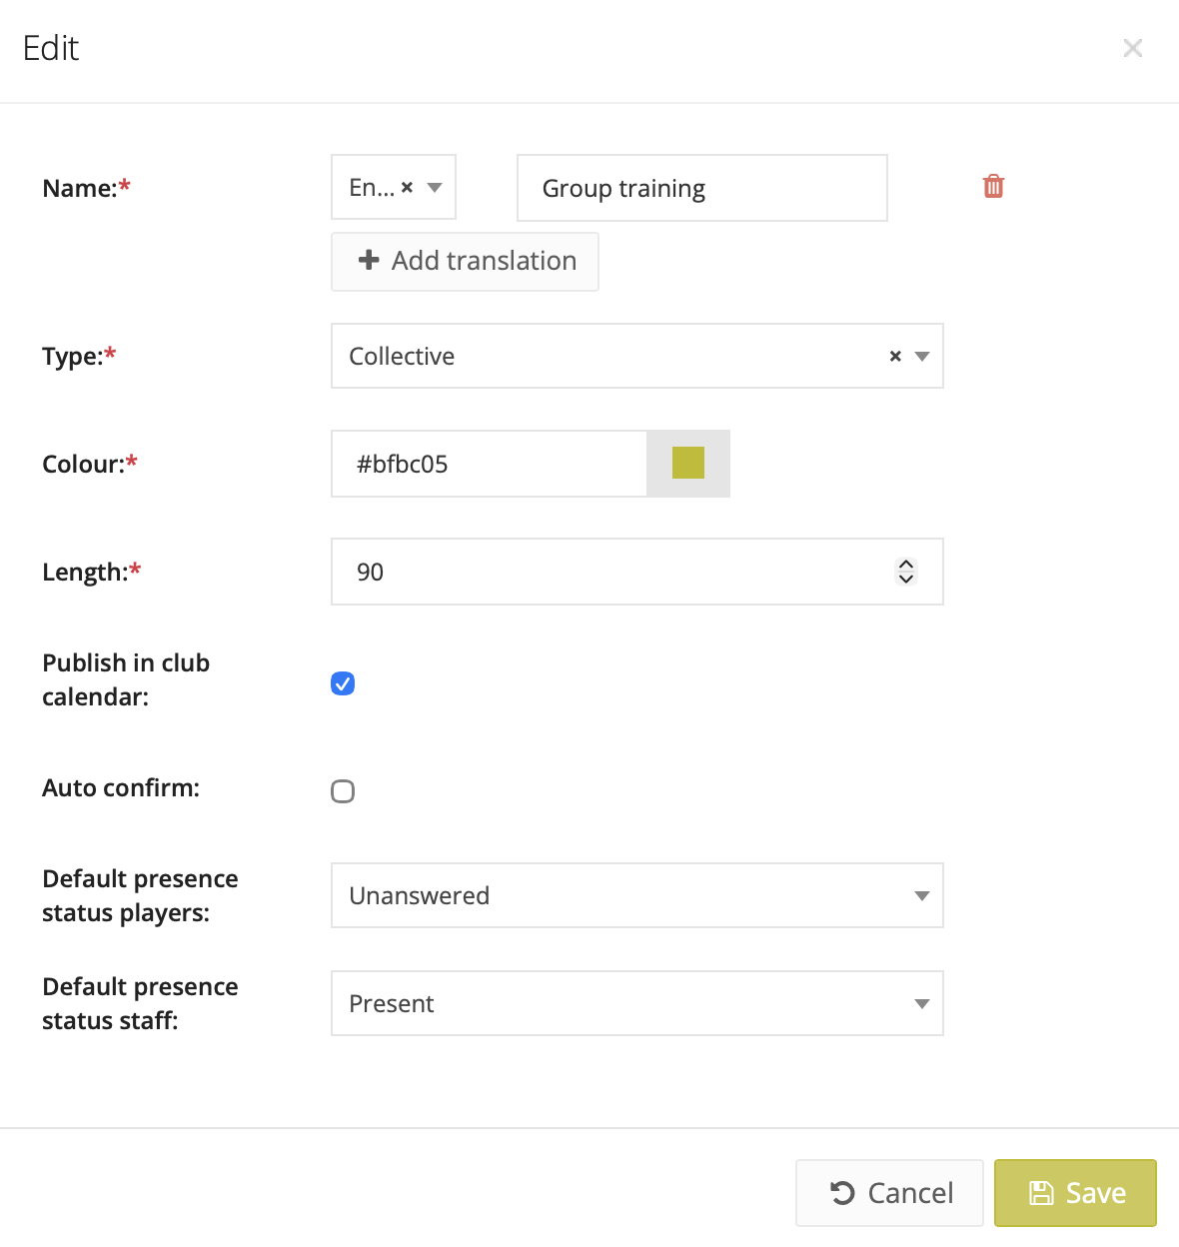
Task: Click the plus icon for Add translation
Action: point(369,261)
